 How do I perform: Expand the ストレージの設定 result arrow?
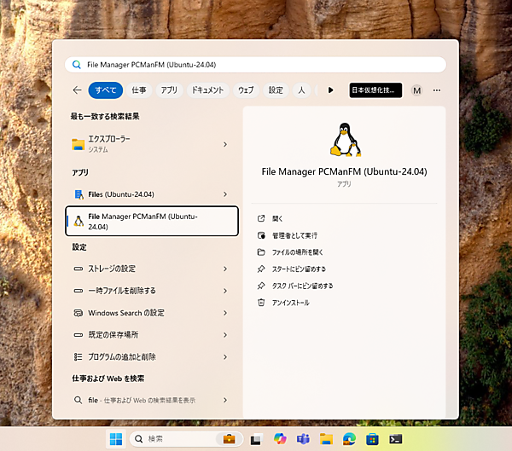[x=225, y=269]
